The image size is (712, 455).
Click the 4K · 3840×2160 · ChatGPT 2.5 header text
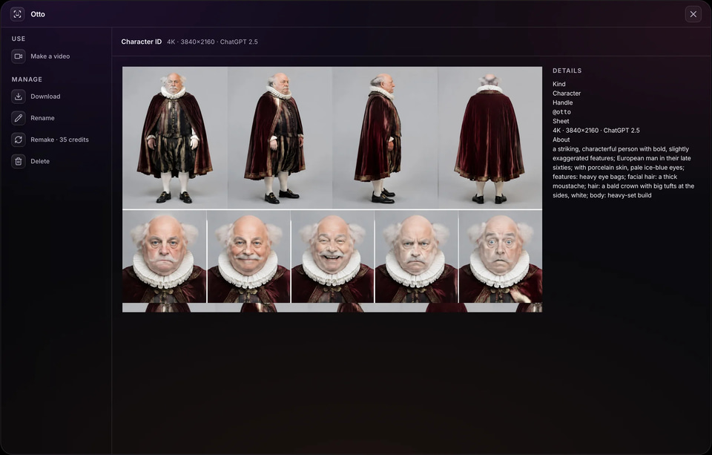(212, 42)
